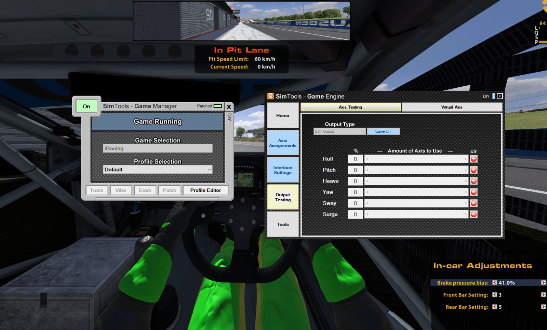Minimize the Game Engine window bar icon
The width and height of the screenshot is (547, 330).
[x=494, y=96]
